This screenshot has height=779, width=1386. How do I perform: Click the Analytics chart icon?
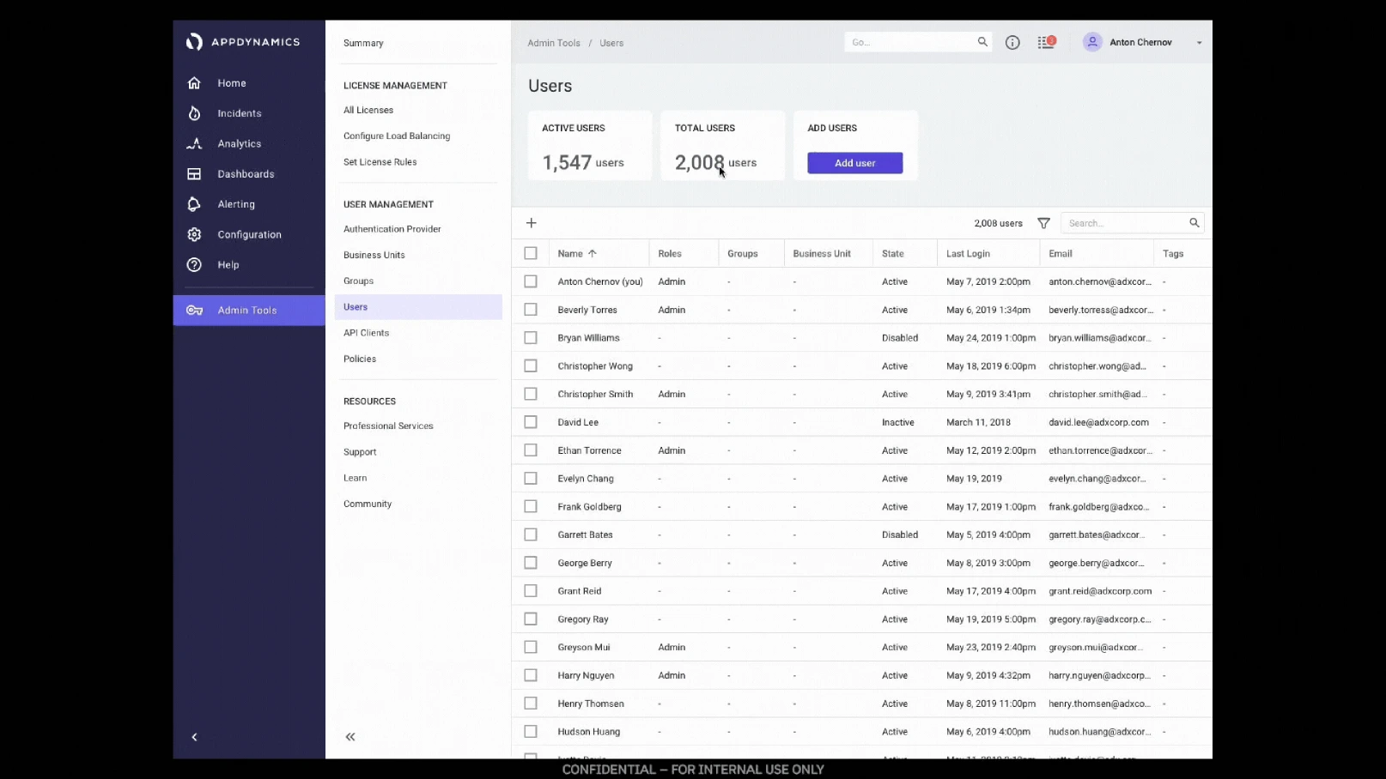click(194, 143)
